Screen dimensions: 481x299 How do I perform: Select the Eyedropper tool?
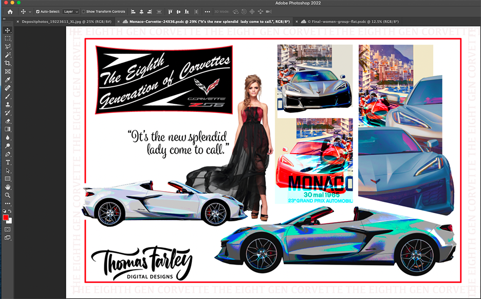click(8, 80)
